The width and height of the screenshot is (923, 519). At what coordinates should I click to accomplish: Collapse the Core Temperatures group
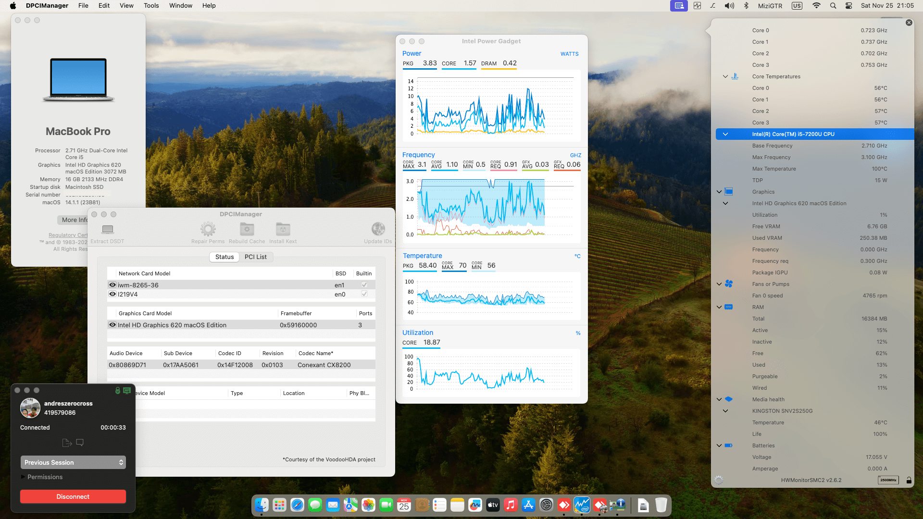[x=725, y=76]
